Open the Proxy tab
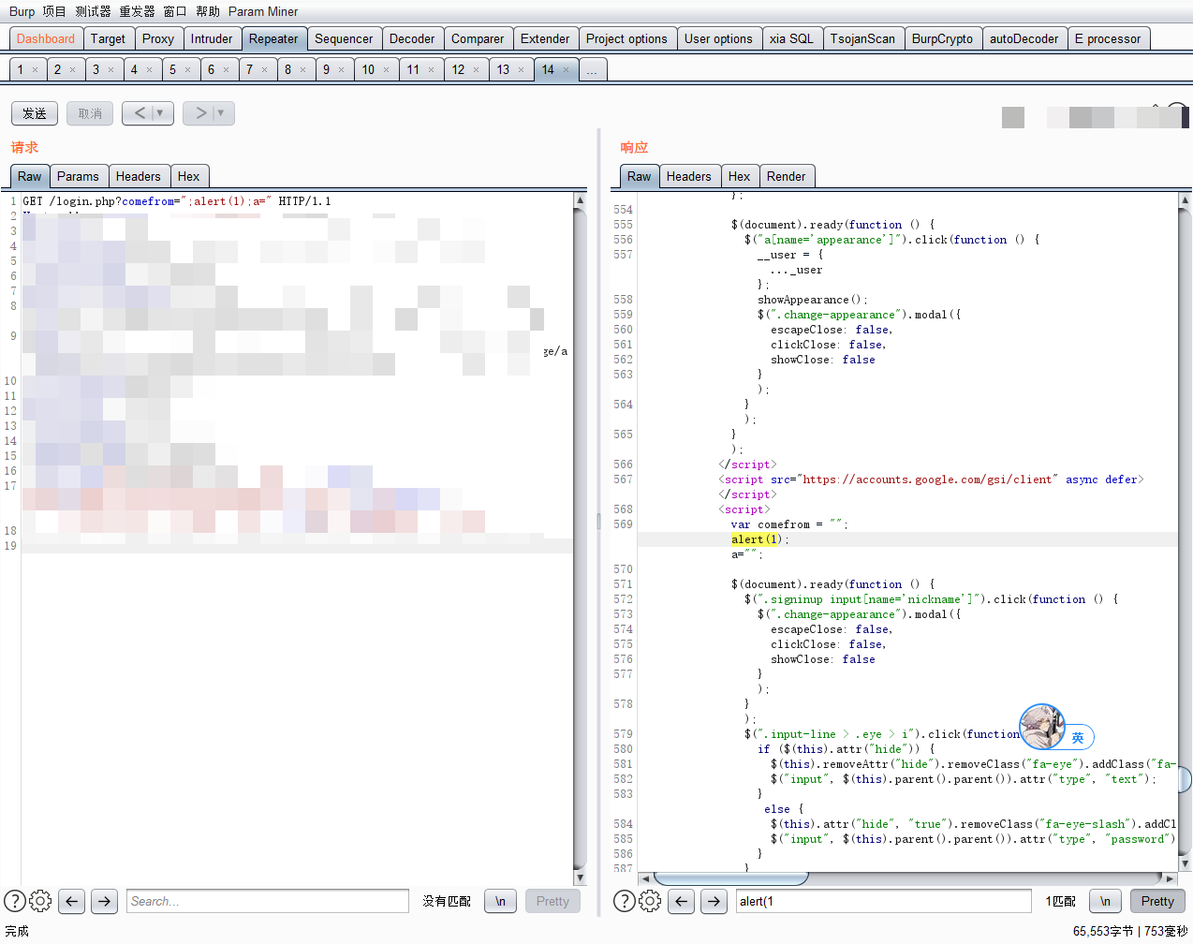 click(158, 38)
